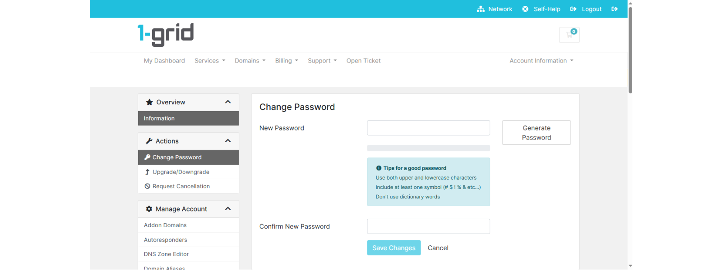The height and width of the screenshot is (270, 722).
Task: Click Save Changes to update password
Action: (x=393, y=247)
